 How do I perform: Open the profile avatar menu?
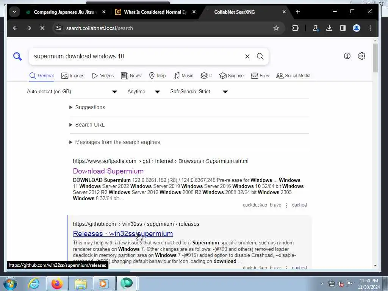pyautogui.click(x=356, y=28)
